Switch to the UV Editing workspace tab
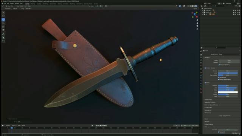This screenshot has height=136, width=242. point(45,4)
